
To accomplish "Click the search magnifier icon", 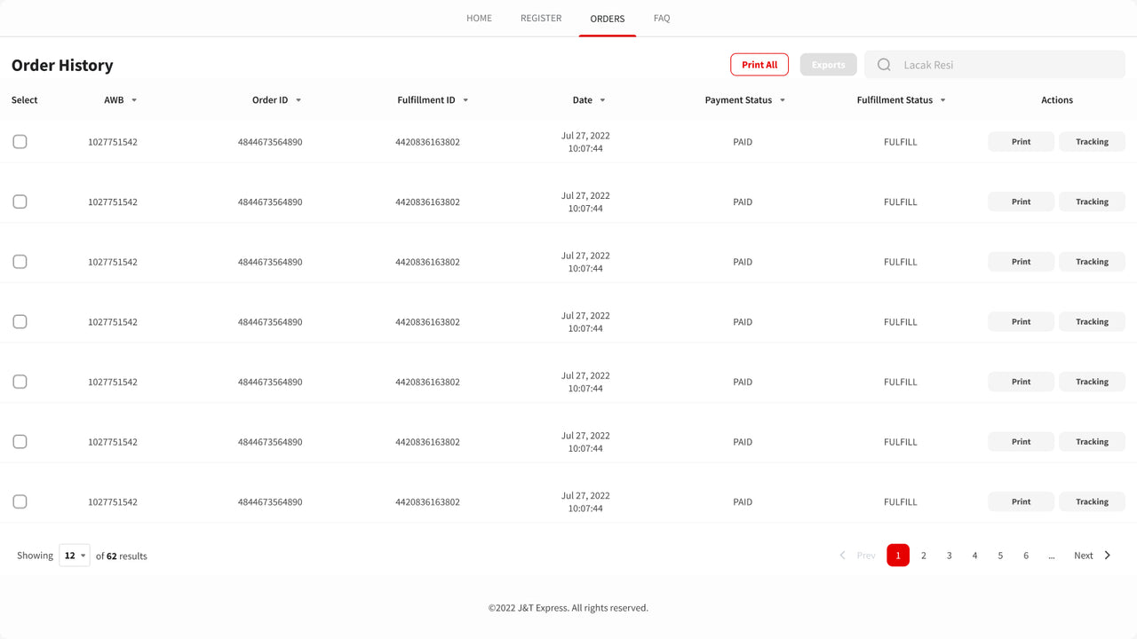I will [883, 64].
